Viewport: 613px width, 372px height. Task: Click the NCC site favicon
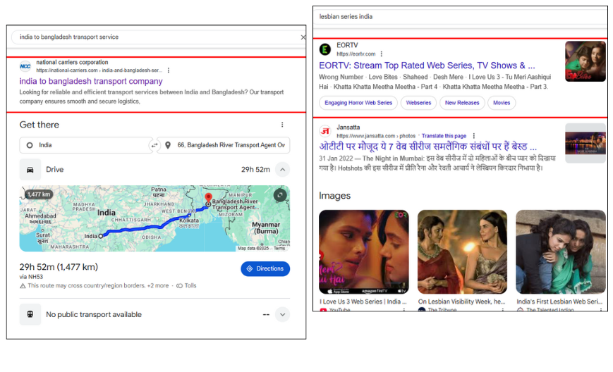pyautogui.click(x=25, y=66)
